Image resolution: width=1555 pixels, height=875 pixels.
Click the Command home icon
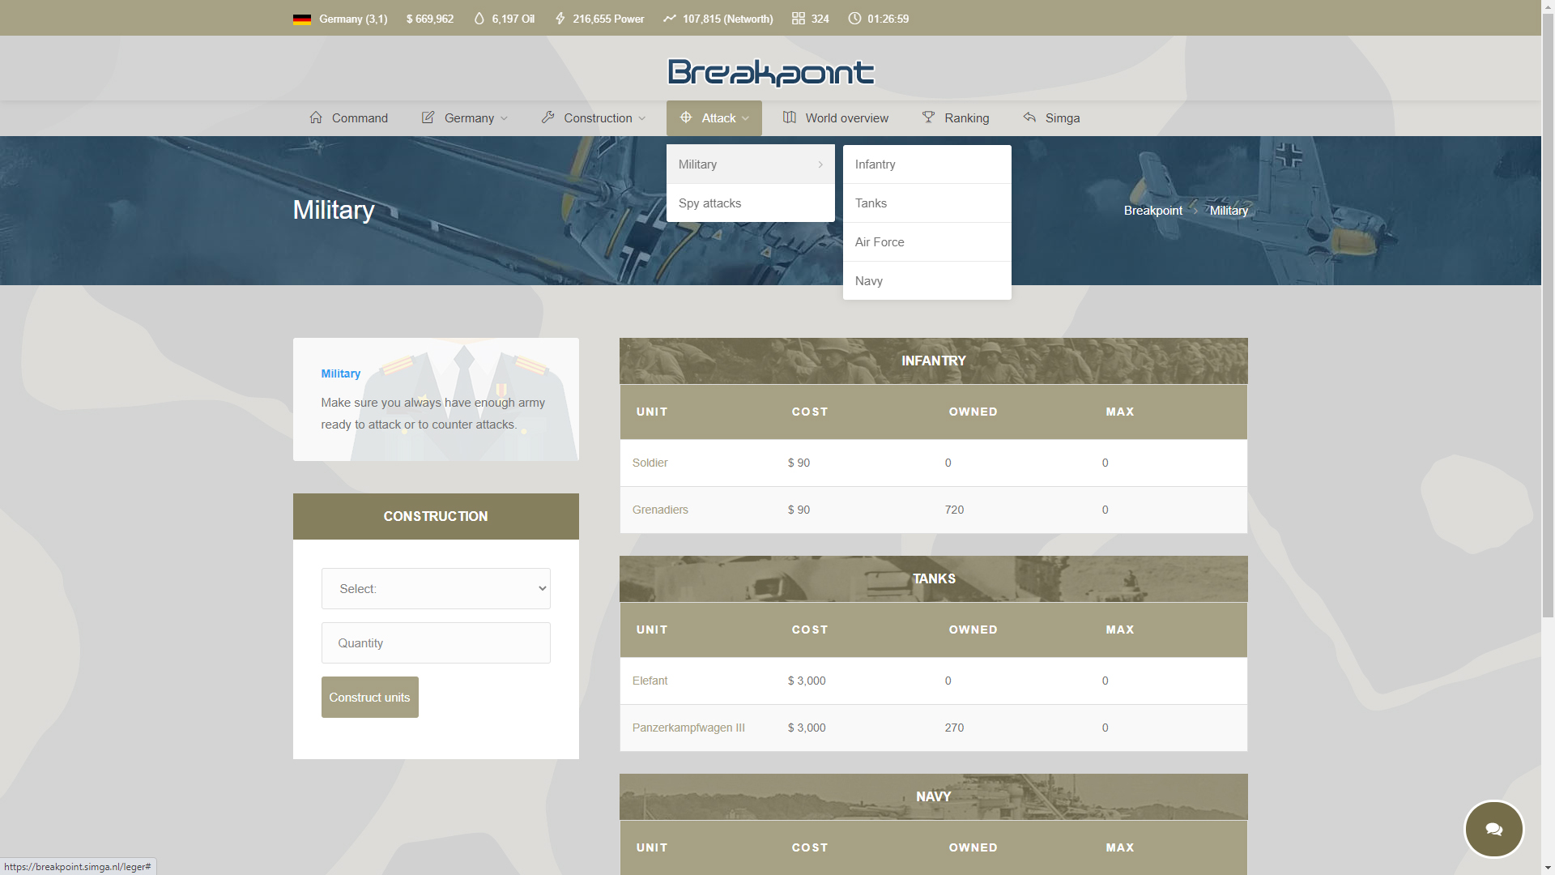click(316, 117)
